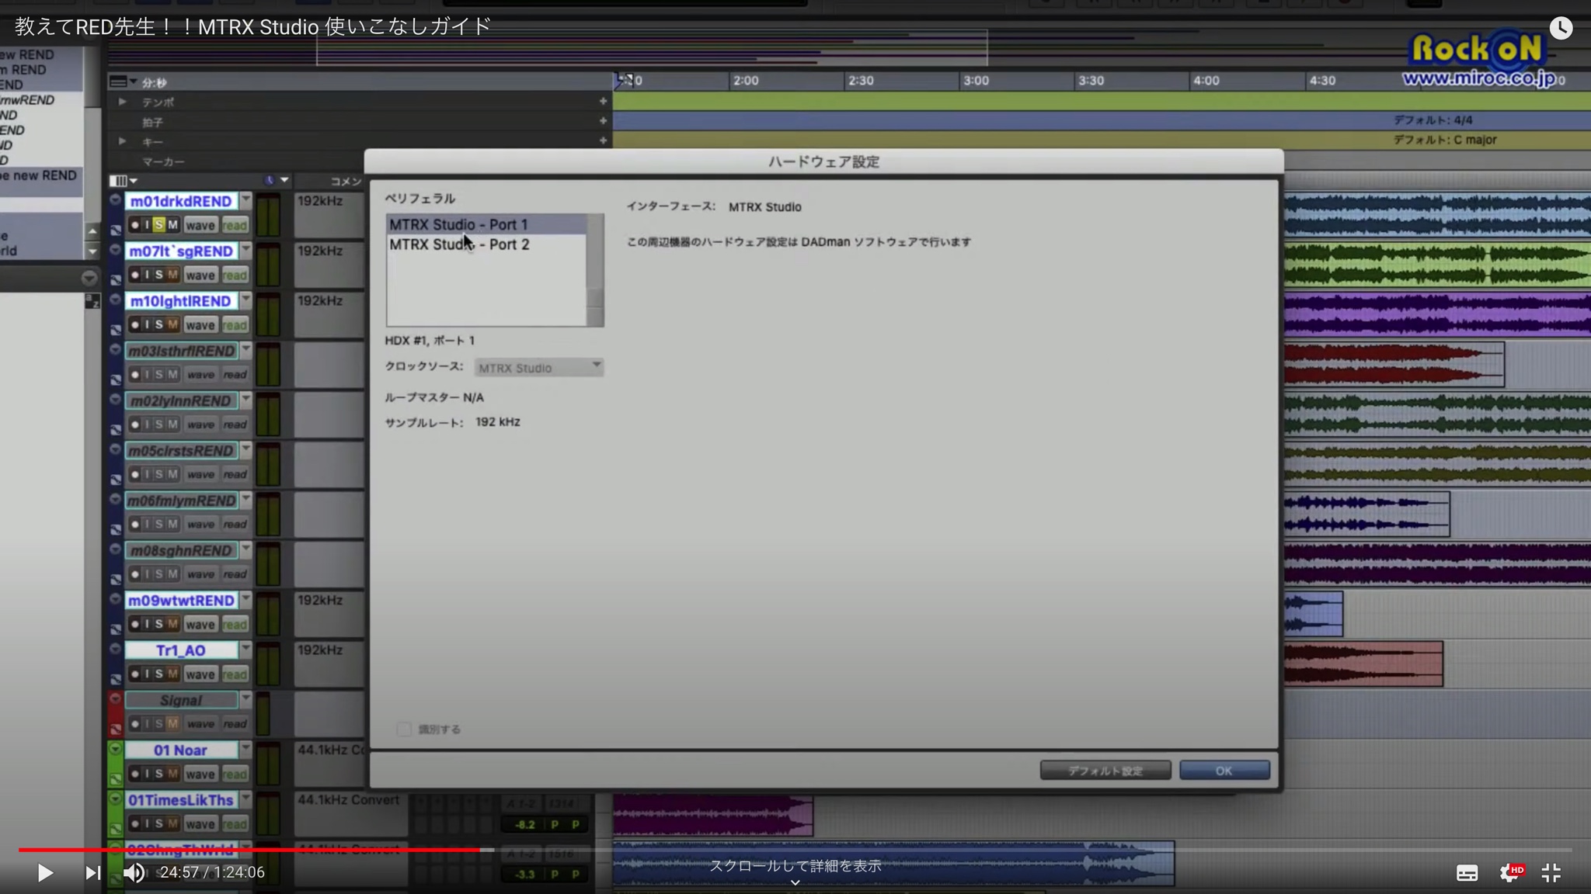Open playlist dropdown arrow beside m10lghtlREND
The image size is (1591, 894).
click(245, 300)
